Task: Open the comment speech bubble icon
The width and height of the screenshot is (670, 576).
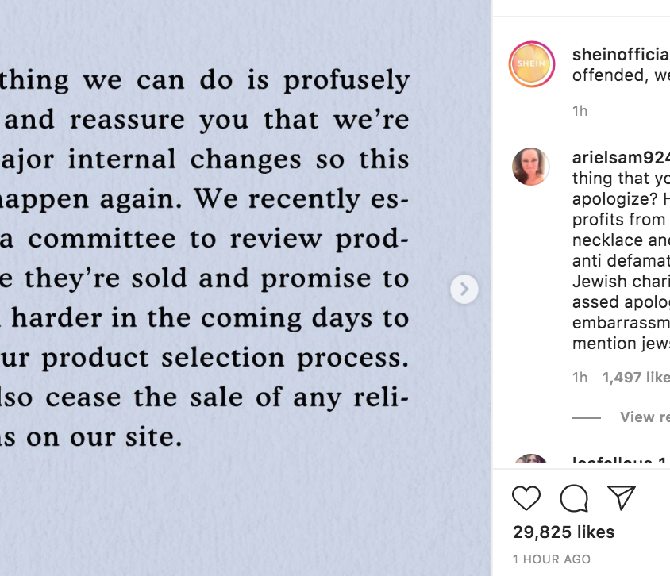Action: tap(574, 498)
